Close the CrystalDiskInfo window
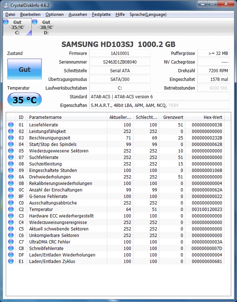237x302 pixels. (226, 4)
